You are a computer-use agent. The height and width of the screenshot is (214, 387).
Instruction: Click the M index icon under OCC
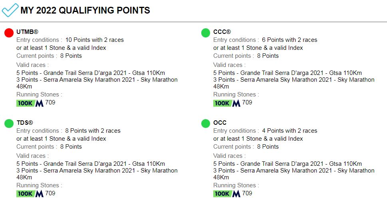click(x=236, y=194)
